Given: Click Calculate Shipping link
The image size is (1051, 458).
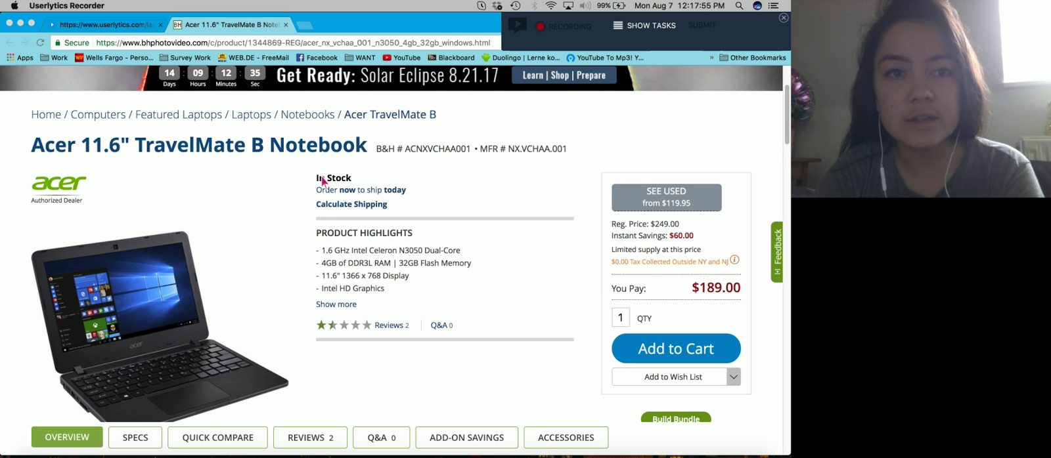Looking at the screenshot, I should pyautogui.click(x=351, y=204).
